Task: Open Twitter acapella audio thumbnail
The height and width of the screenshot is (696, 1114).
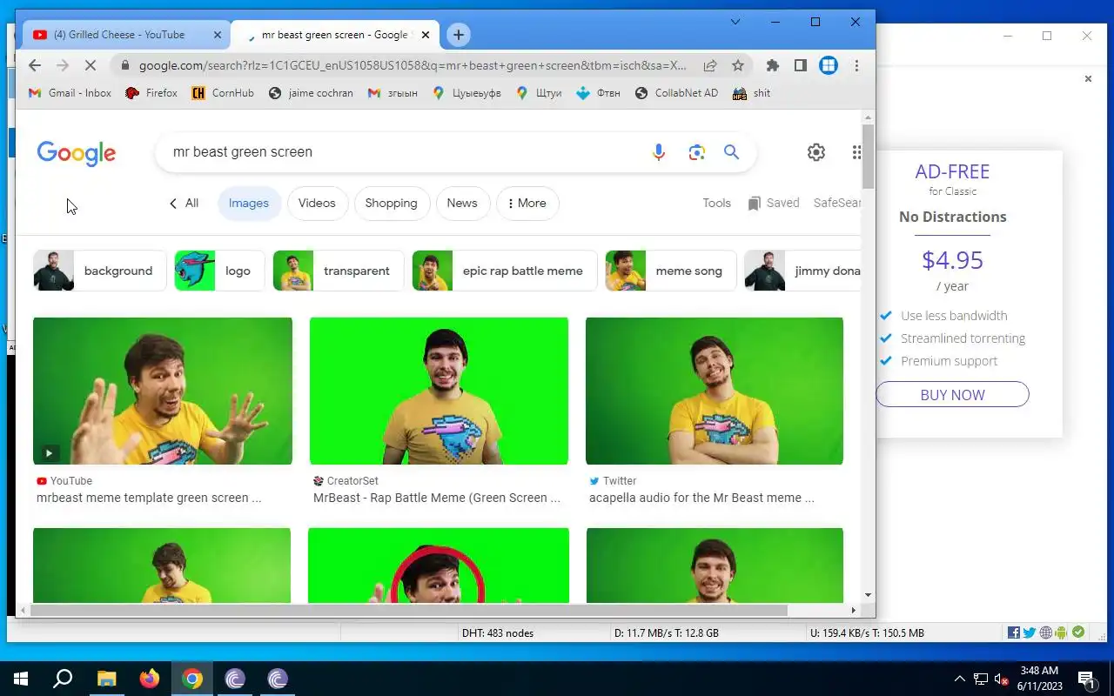Action: coord(715,391)
